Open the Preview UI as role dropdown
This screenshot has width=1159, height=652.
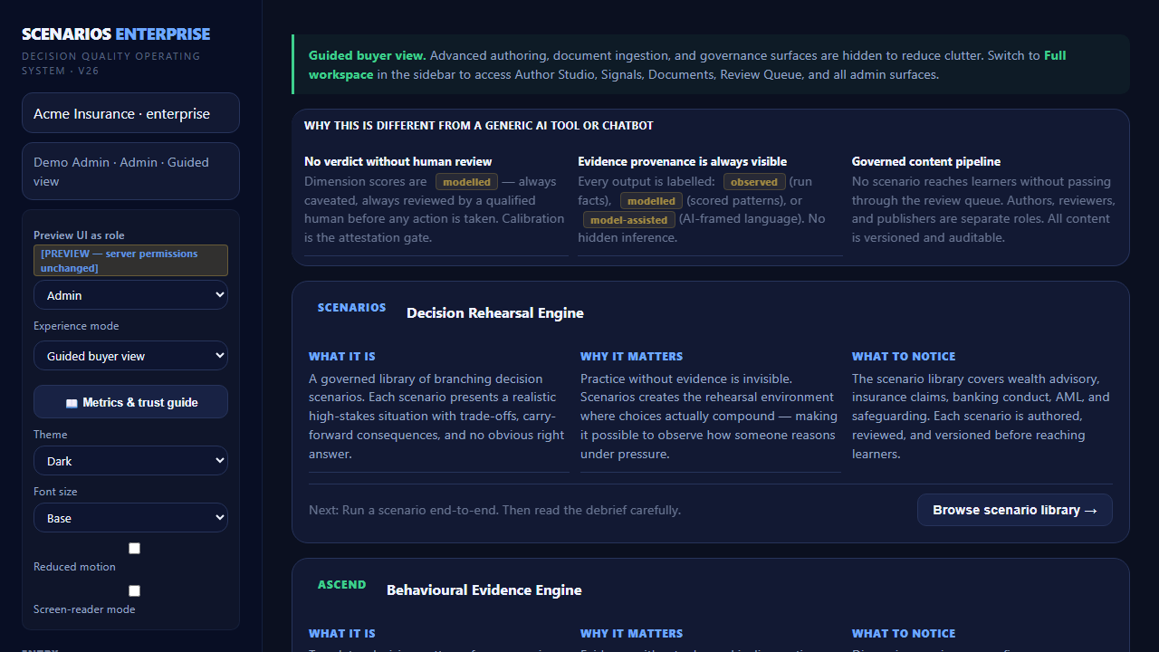pos(130,295)
